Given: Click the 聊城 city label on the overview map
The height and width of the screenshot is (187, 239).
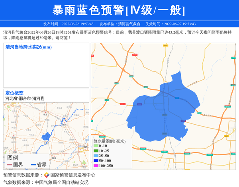Looking at the screenshot, I should point(54,158).
